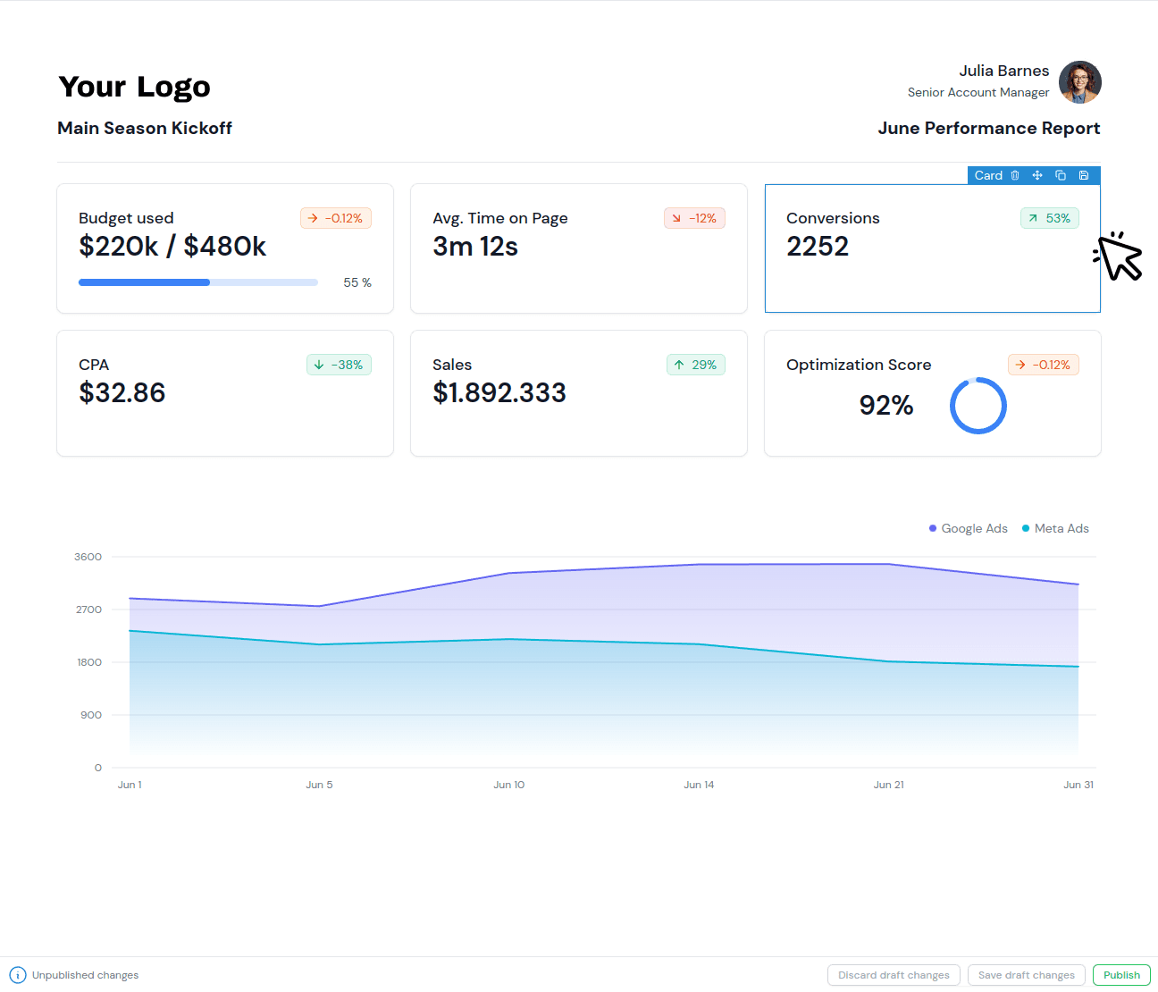Click Save draft changes button
The width and height of the screenshot is (1158, 992).
tap(1026, 975)
